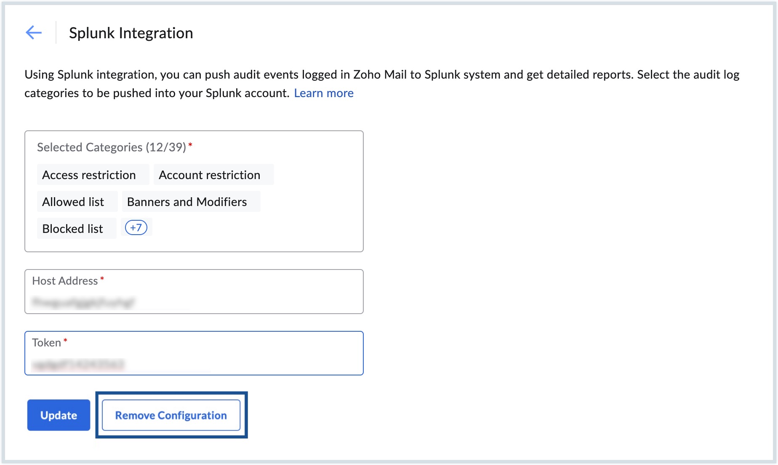Expand the +7 hidden categories badge

(136, 227)
